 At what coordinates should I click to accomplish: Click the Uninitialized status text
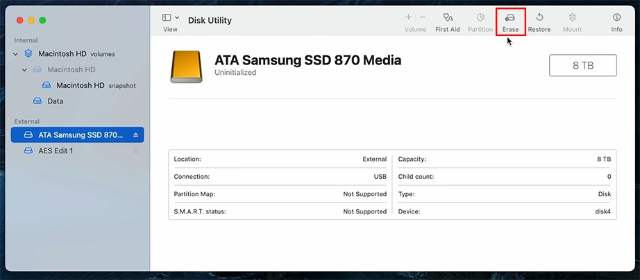(x=235, y=73)
